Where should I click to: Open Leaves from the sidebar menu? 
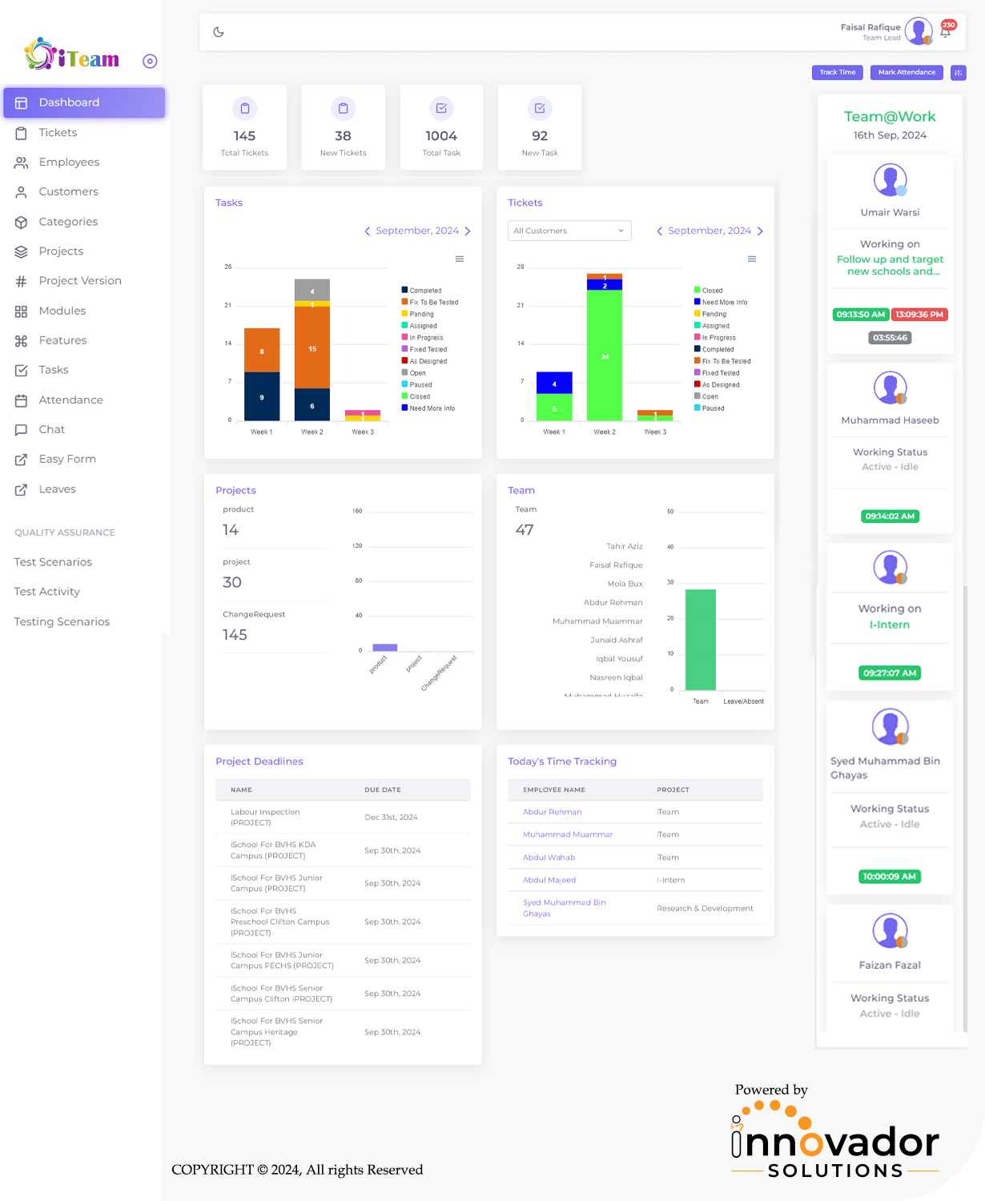tap(57, 489)
